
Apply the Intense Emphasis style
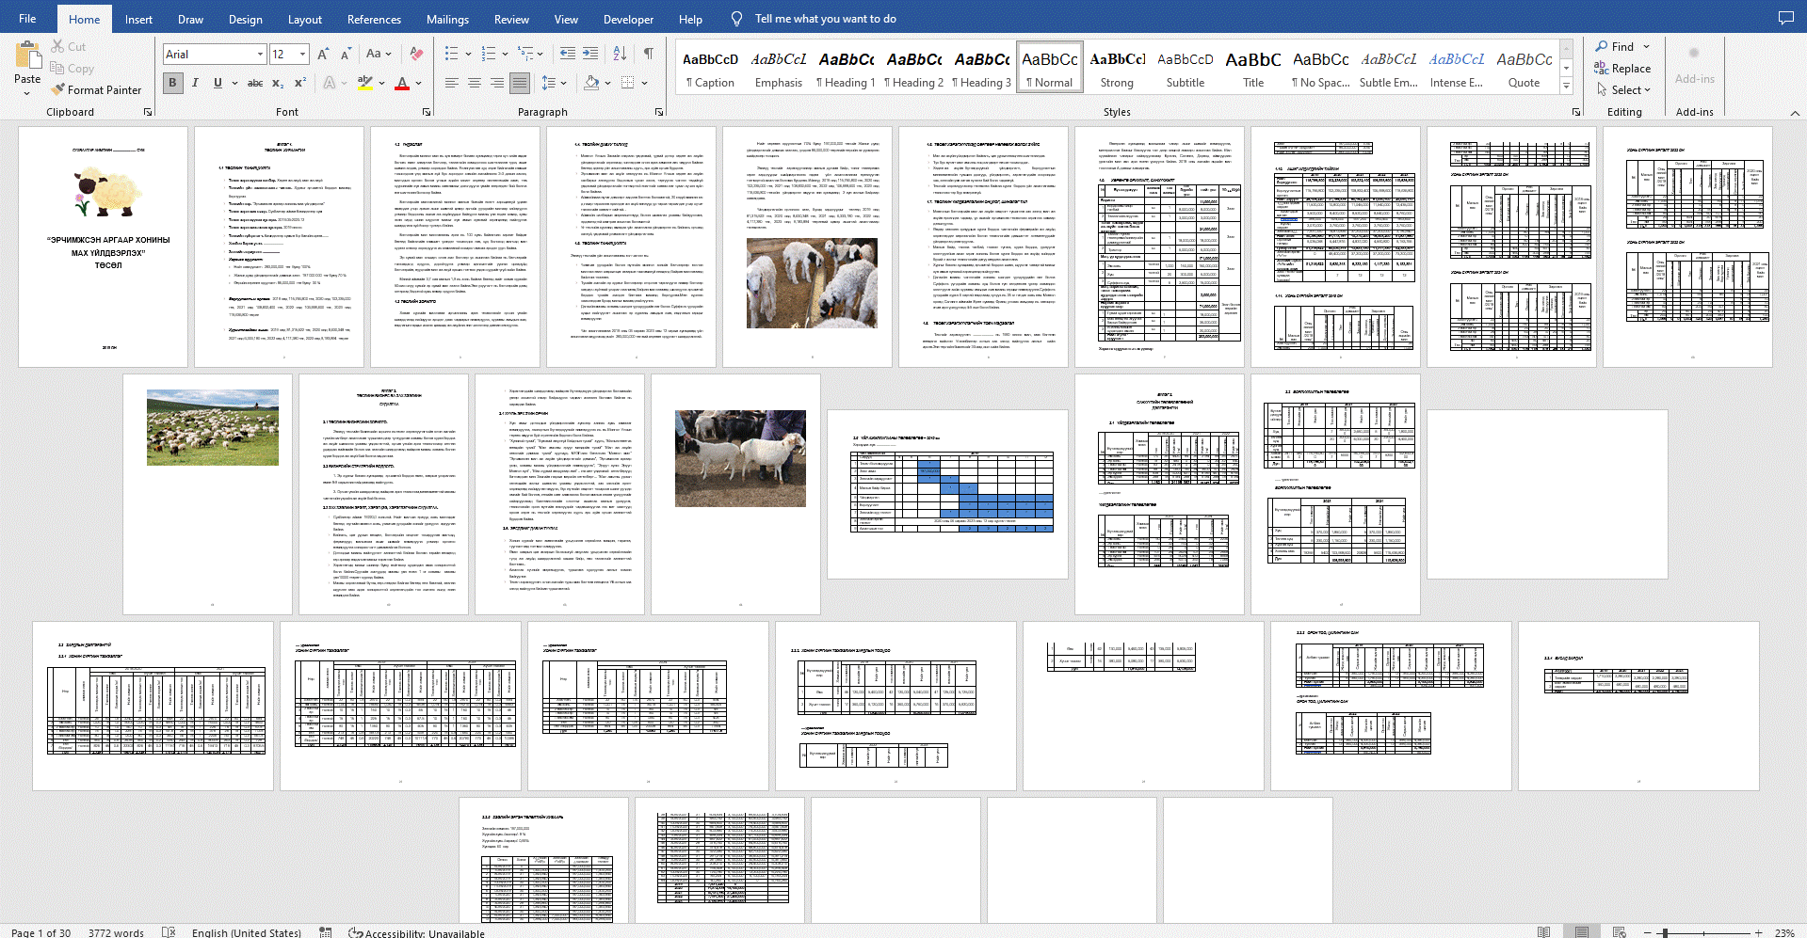(x=1457, y=68)
